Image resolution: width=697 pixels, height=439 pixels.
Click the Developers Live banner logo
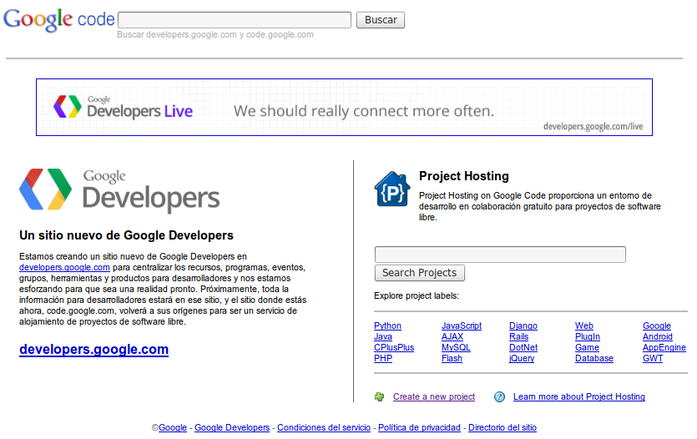[124, 107]
